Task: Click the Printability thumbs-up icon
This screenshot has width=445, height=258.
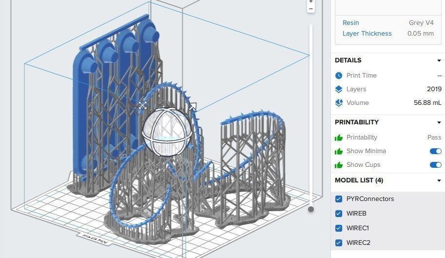Action: pos(339,138)
